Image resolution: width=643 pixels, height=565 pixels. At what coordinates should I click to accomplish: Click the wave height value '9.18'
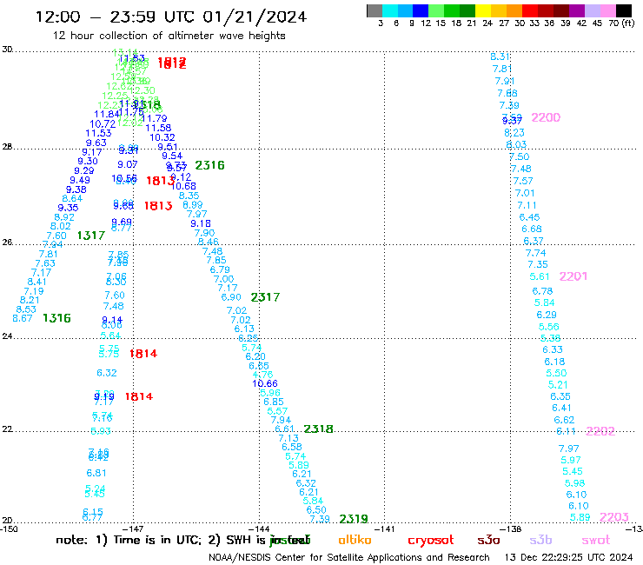click(x=201, y=223)
